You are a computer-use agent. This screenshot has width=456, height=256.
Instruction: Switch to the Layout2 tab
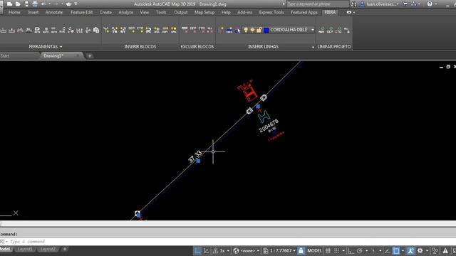tap(48, 249)
